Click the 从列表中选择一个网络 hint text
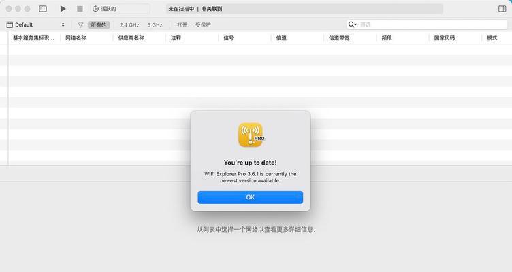This screenshot has height=272, width=512. 256,229
